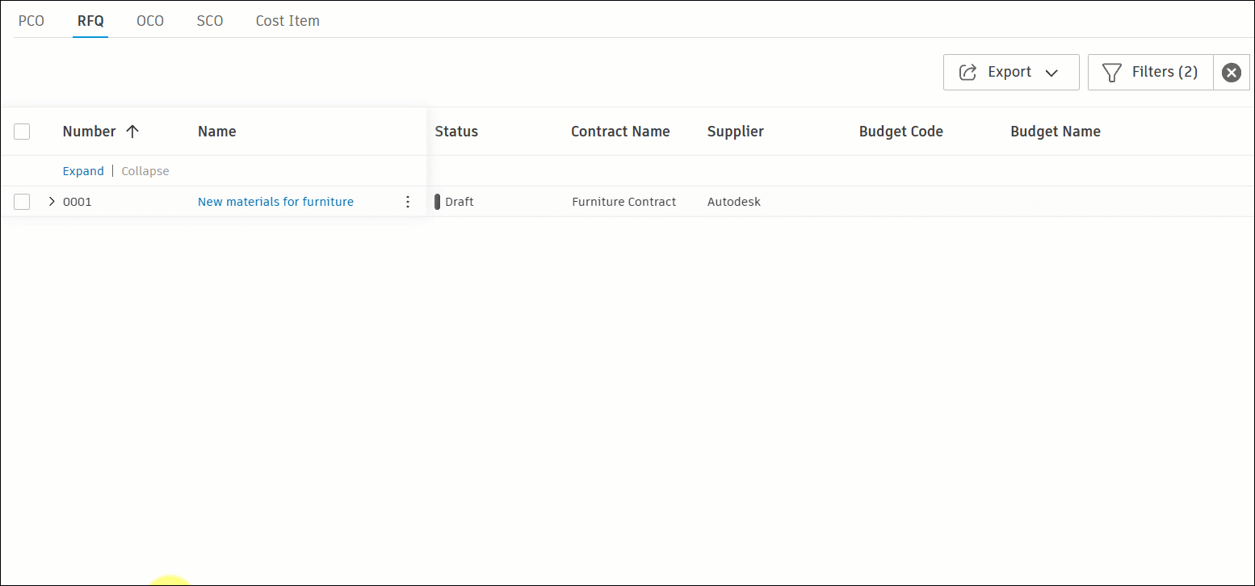Open the three-dot menu for row 0001
1255x586 pixels.
408,202
